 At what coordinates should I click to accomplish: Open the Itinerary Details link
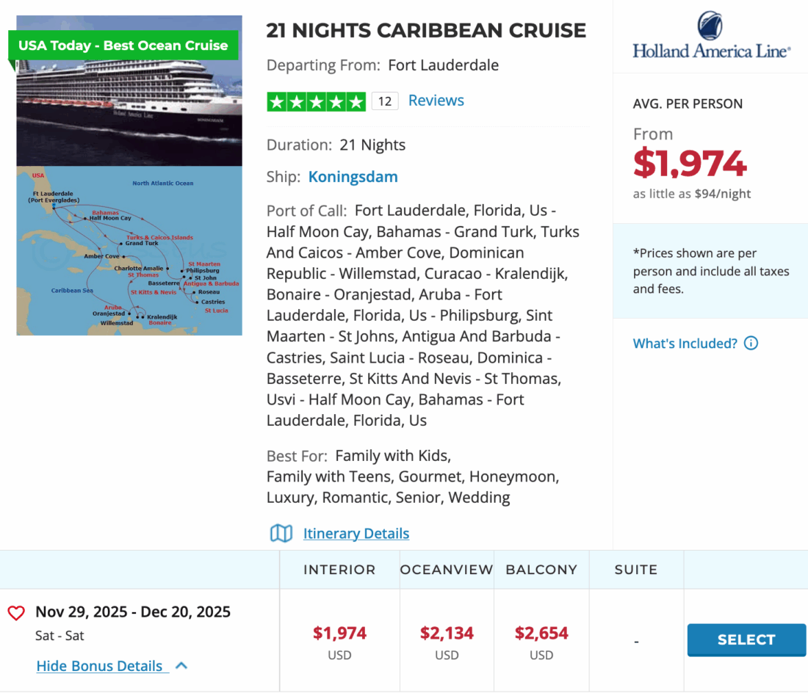point(356,533)
